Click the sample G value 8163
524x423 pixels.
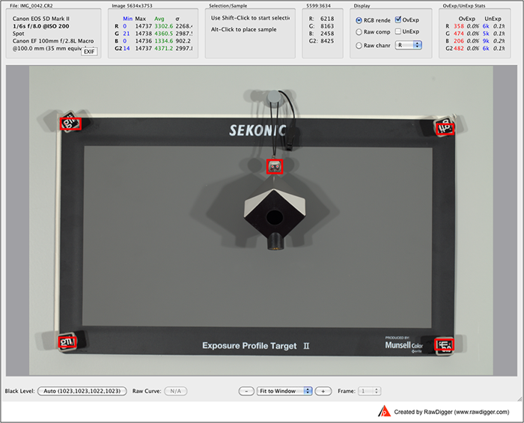click(x=327, y=26)
